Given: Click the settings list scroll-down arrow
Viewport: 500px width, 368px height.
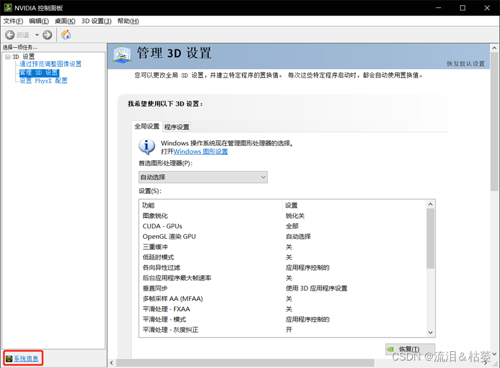Looking at the screenshot, I should tap(431, 332).
